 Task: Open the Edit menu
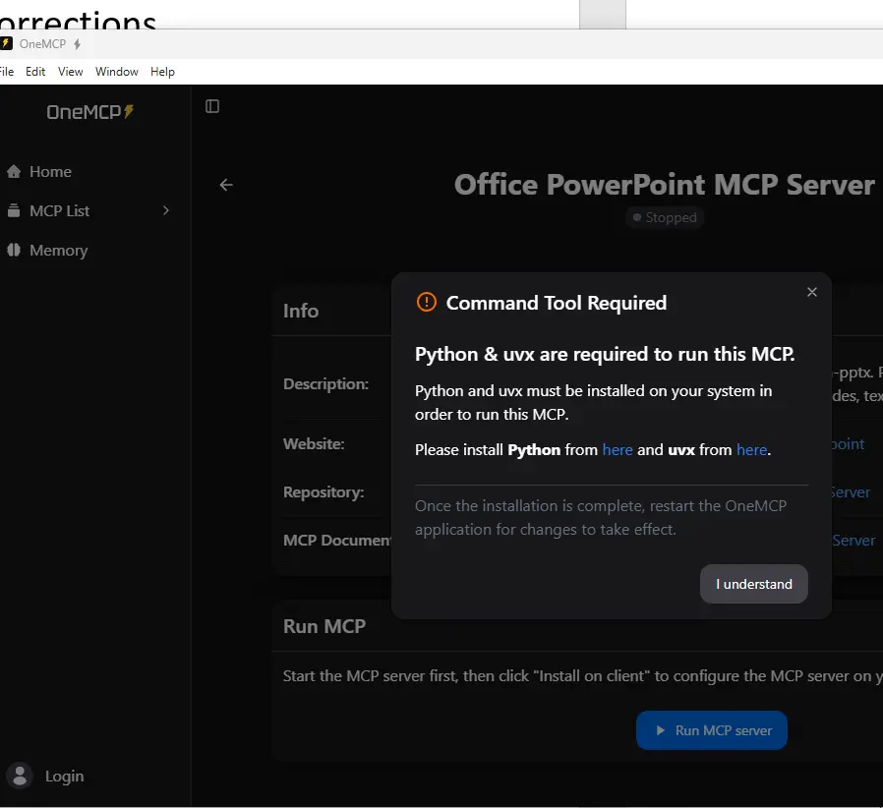[35, 72]
